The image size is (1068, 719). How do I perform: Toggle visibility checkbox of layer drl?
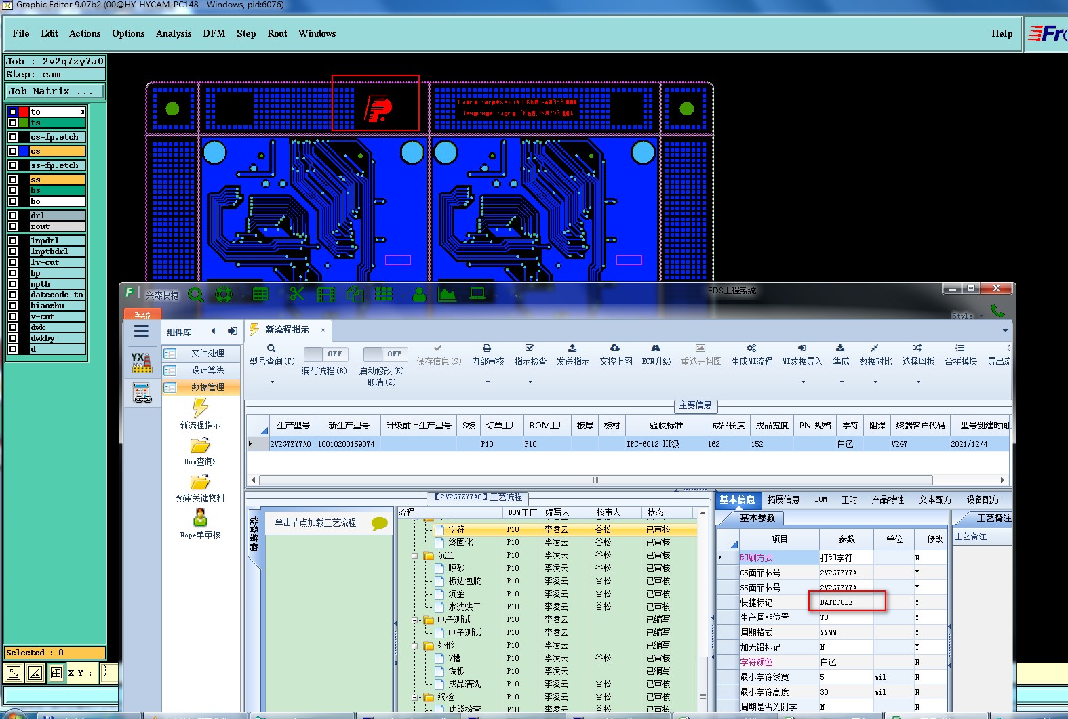tap(13, 215)
